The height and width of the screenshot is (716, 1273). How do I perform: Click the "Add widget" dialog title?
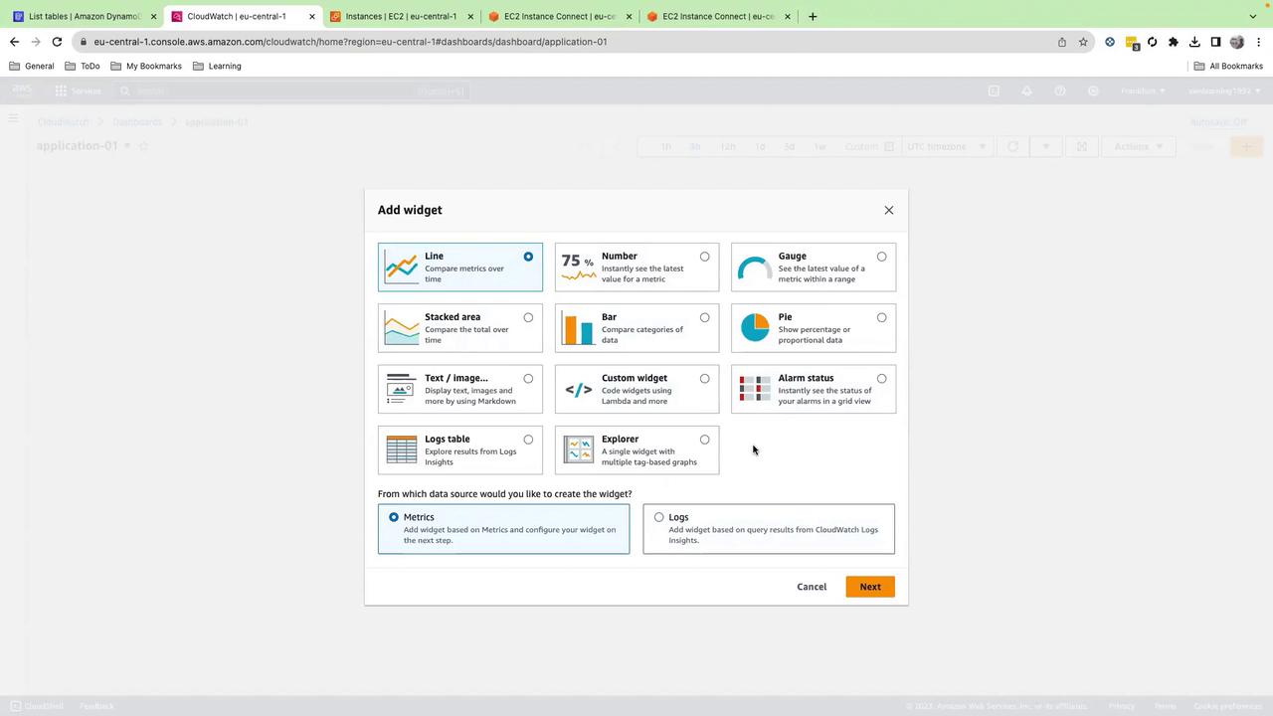click(410, 210)
